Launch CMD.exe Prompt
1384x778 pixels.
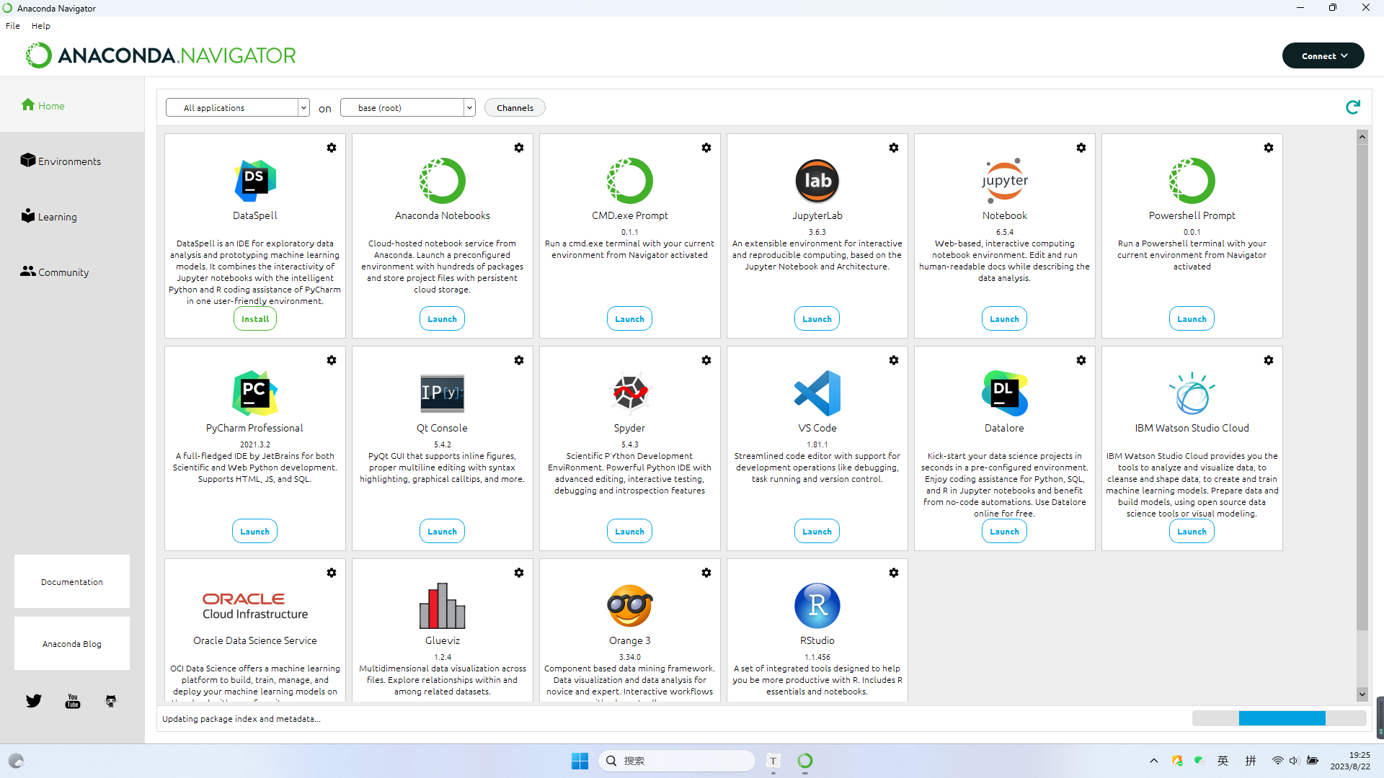(x=630, y=319)
